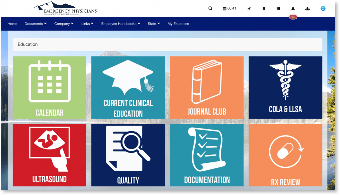This screenshot has height=195, width=340.
Task: Open Current Clinical Education graduation cap tile
Action: tap(128, 87)
